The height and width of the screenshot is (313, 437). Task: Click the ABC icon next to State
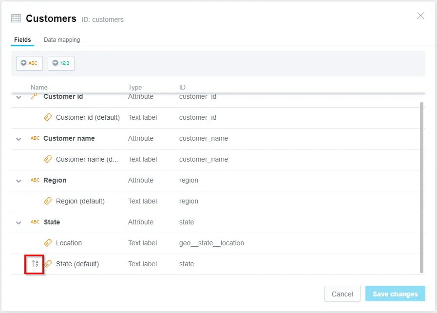pyautogui.click(x=35, y=222)
